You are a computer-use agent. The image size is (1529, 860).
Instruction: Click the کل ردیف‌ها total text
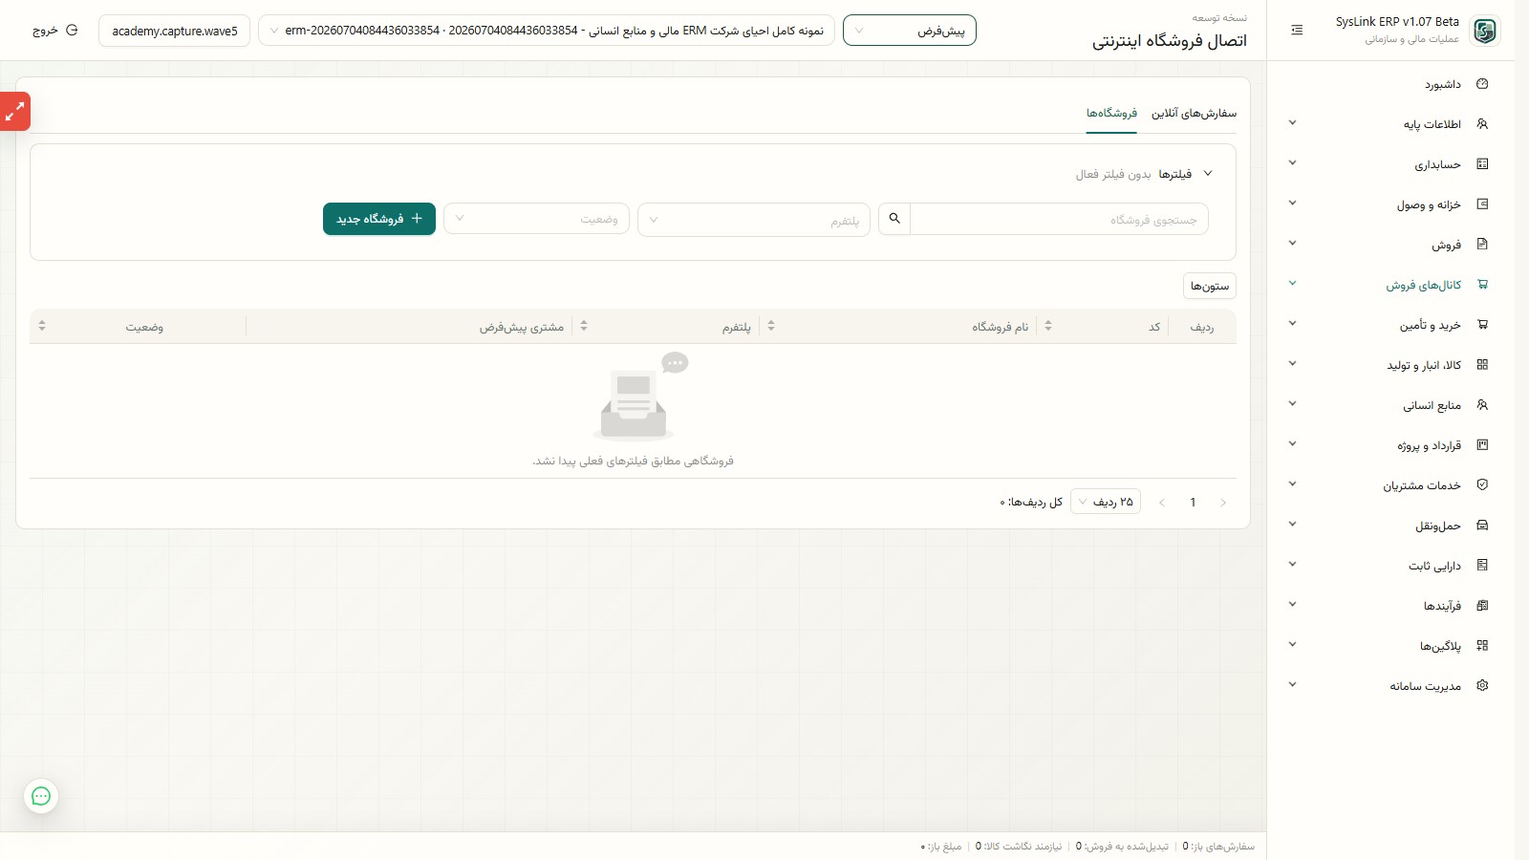1031,503
